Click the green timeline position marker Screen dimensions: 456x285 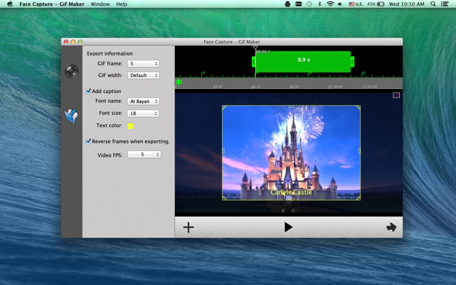pyautogui.click(x=179, y=82)
